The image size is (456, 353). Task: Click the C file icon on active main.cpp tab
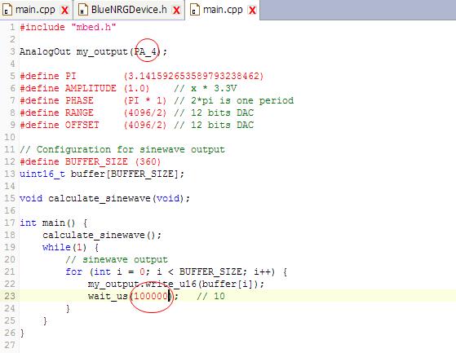195,10
